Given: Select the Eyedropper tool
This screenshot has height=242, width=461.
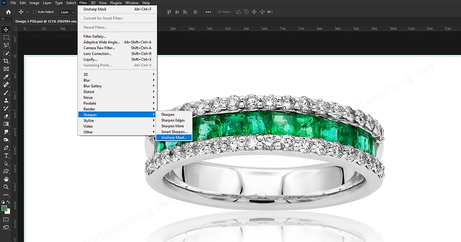Looking at the screenshot, I should coord(6,76).
